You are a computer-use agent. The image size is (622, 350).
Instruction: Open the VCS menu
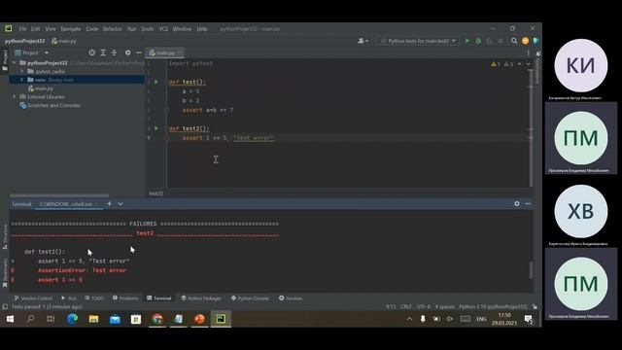pos(163,29)
